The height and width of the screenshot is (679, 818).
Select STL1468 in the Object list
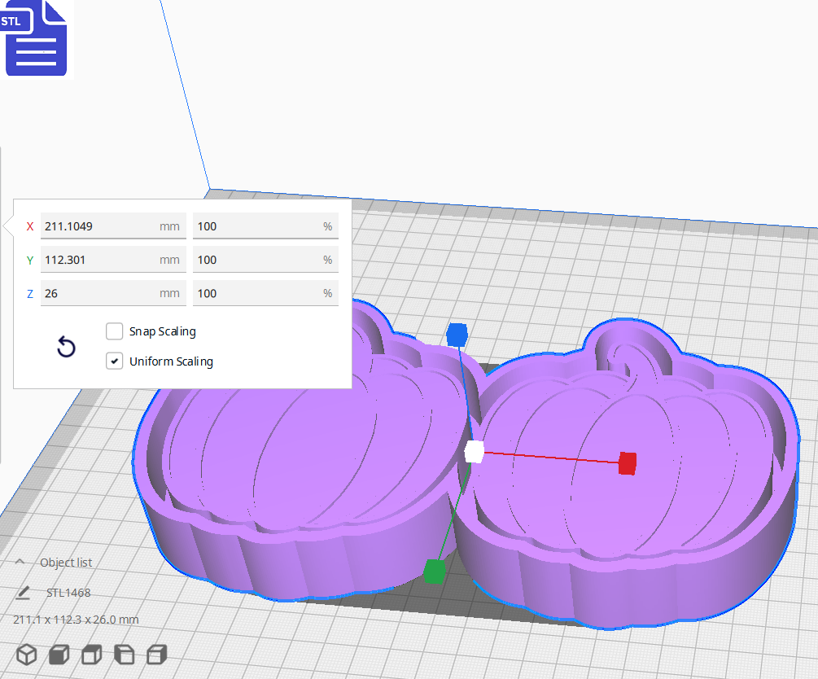tap(67, 593)
